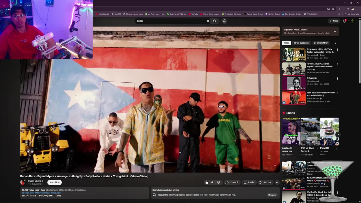Click the page vertical scrollbar
Viewport: 361px width, 203px height.
(360, 51)
